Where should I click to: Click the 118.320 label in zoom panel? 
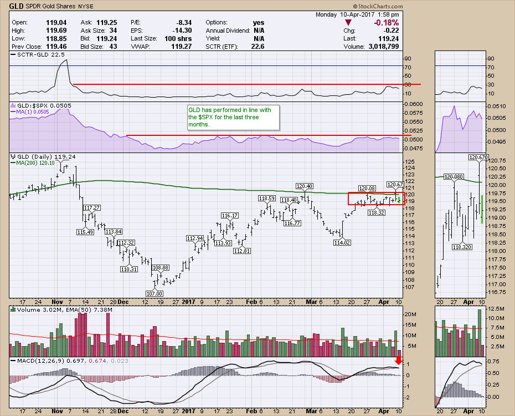tap(462, 247)
